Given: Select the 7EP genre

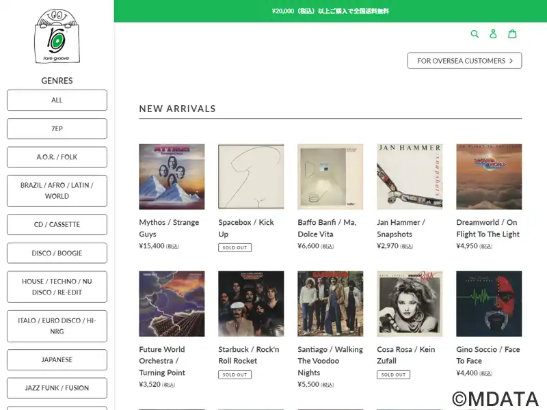Looking at the screenshot, I should tap(57, 128).
